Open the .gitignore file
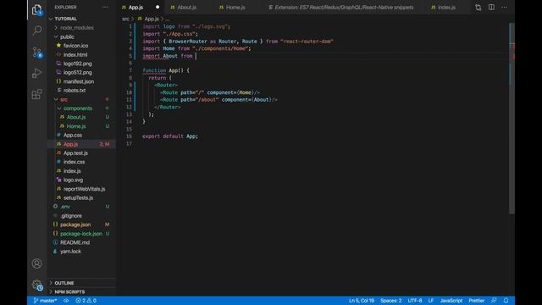Image resolution: width=542 pixels, height=305 pixels. pos(71,216)
